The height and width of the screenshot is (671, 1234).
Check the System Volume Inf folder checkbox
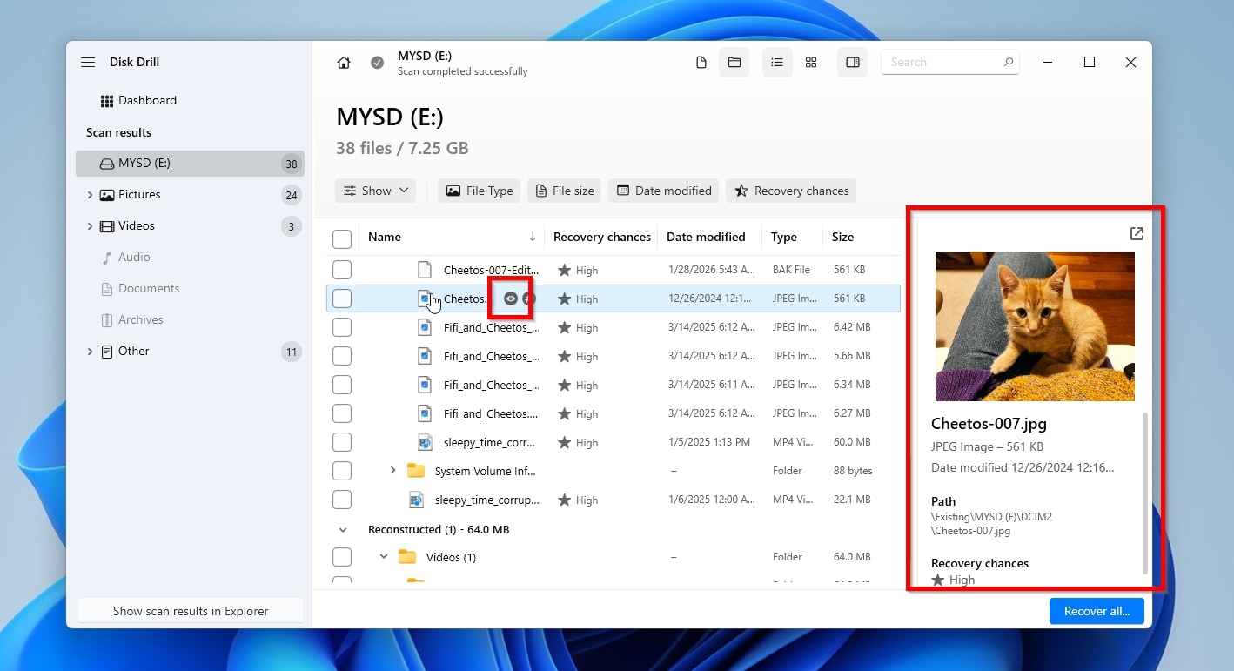tap(342, 471)
